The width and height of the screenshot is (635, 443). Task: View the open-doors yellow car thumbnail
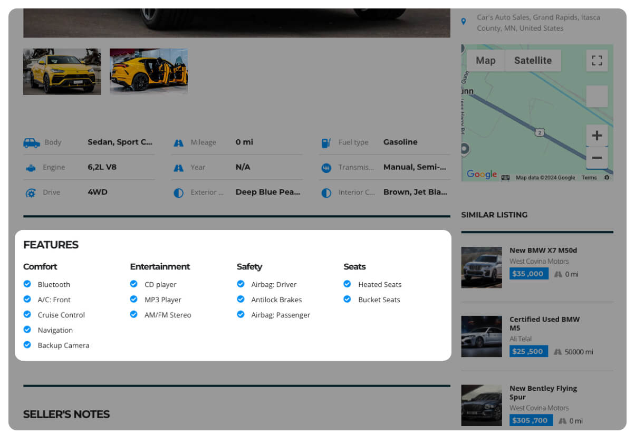(x=149, y=72)
